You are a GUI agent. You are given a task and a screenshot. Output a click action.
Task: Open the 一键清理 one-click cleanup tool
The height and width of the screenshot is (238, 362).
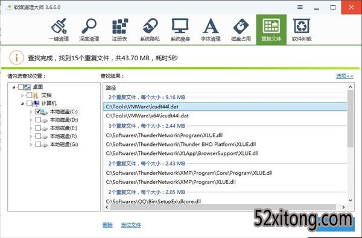[x=59, y=30]
